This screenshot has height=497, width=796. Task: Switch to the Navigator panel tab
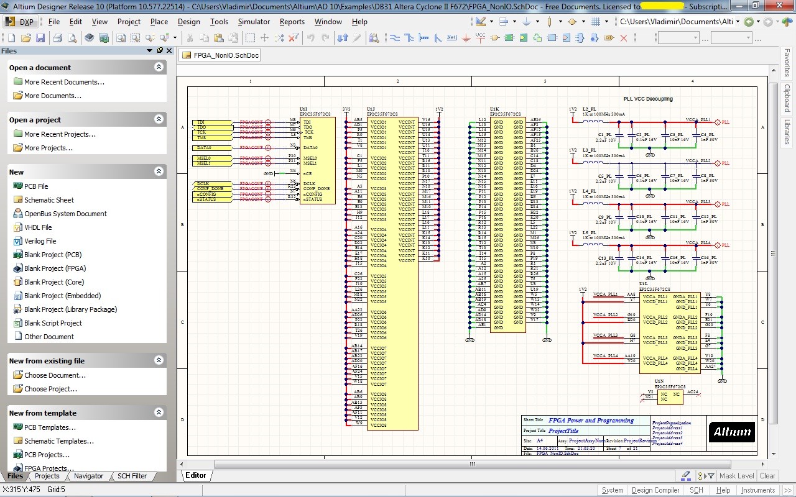tap(88, 476)
